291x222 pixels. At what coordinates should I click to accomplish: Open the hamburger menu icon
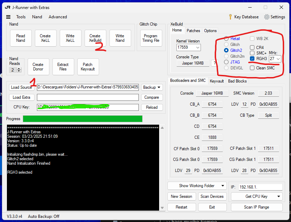tap(8, 17)
